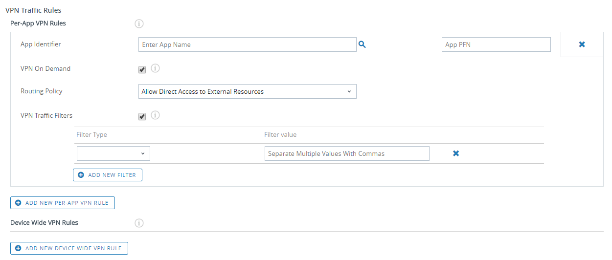The width and height of the screenshot is (612, 260).
Task: Show info for Per-App VPN Rules
Action: (139, 23)
